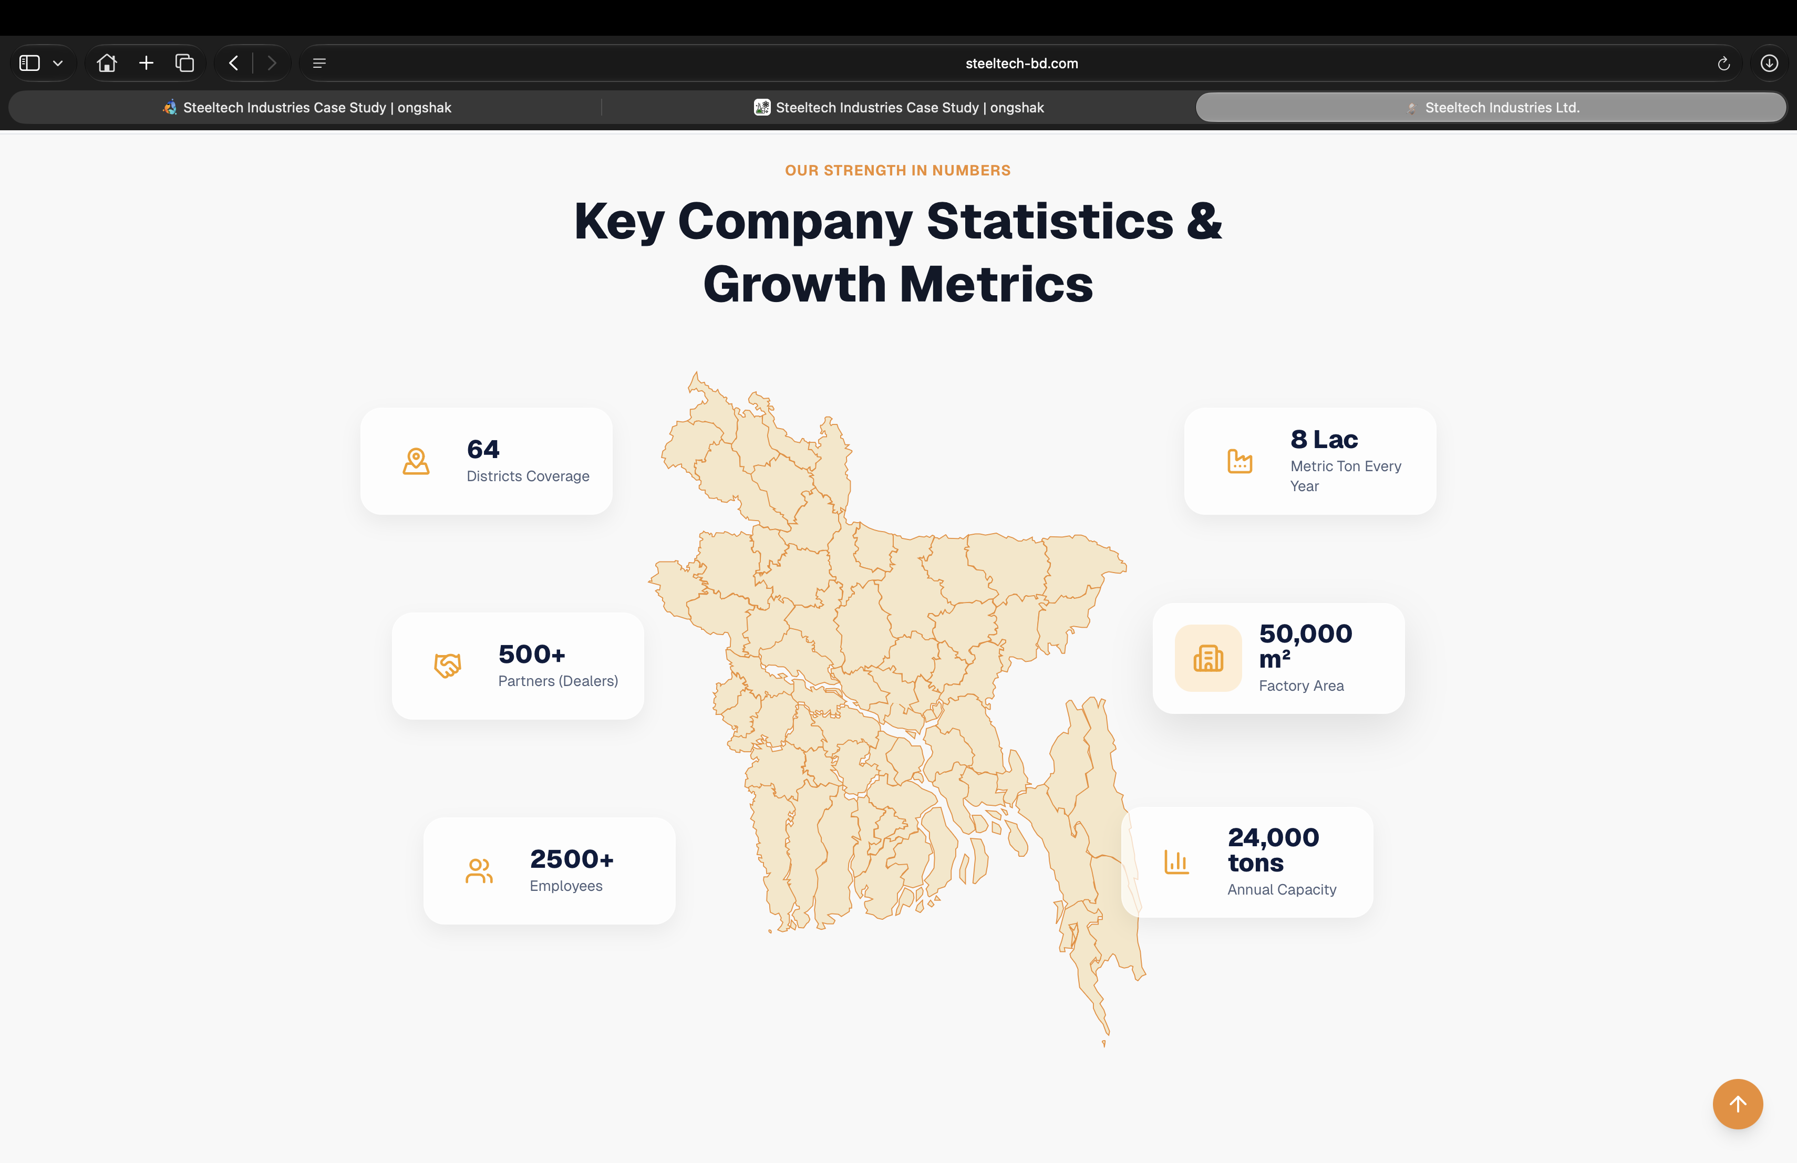Screen dimensions: 1797x1163
Task: Switch to first Steeltech Case Study tab
Action: (x=306, y=107)
